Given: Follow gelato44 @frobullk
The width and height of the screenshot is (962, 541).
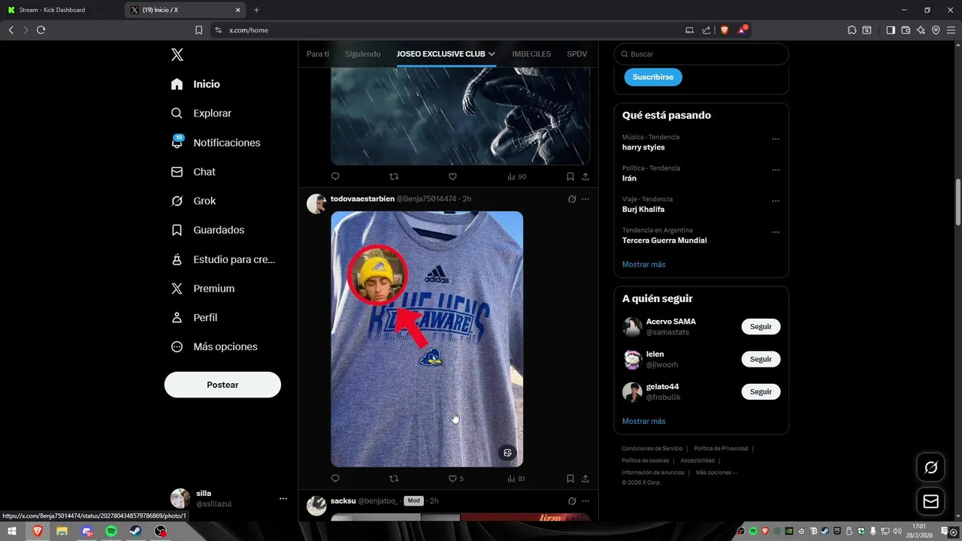Looking at the screenshot, I should [x=761, y=391].
